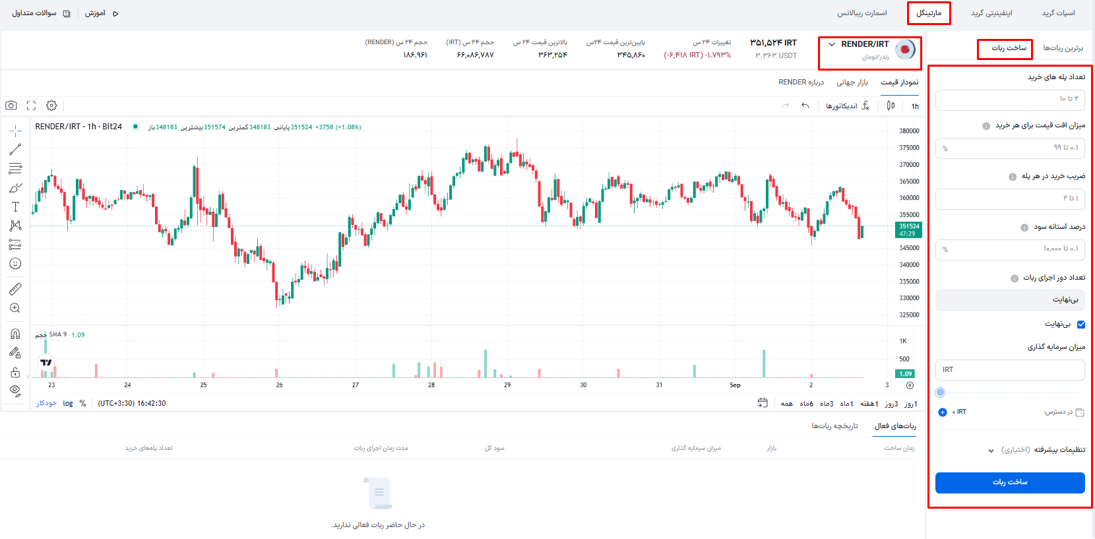Open chart settings gear icon
The width and height of the screenshot is (1095, 539).
[x=51, y=106]
